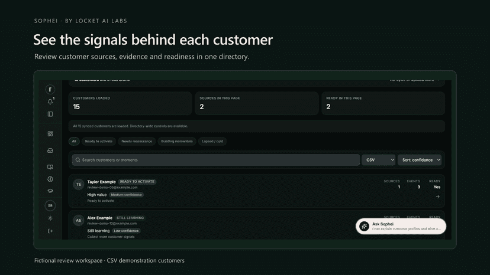Click the TE avatar for Taylor Example
This screenshot has height=275, width=490.
tap(79, 184)
